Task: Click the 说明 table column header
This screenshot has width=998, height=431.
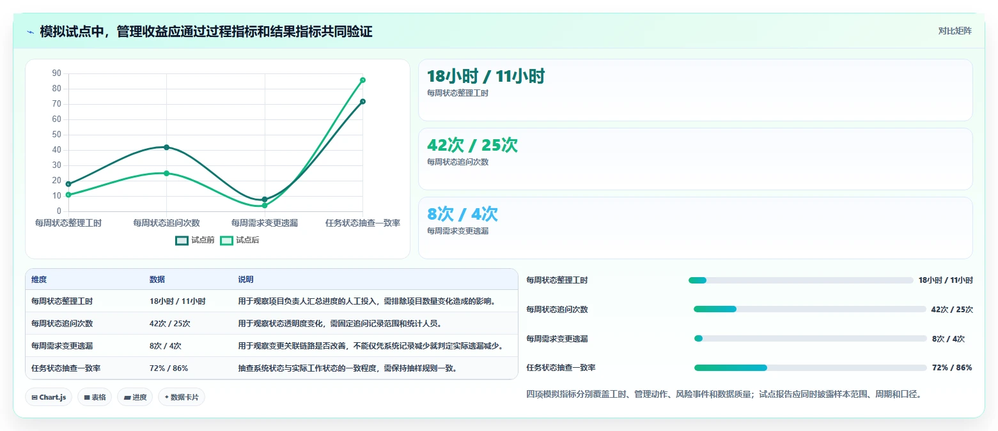Action: click(246, 280)
